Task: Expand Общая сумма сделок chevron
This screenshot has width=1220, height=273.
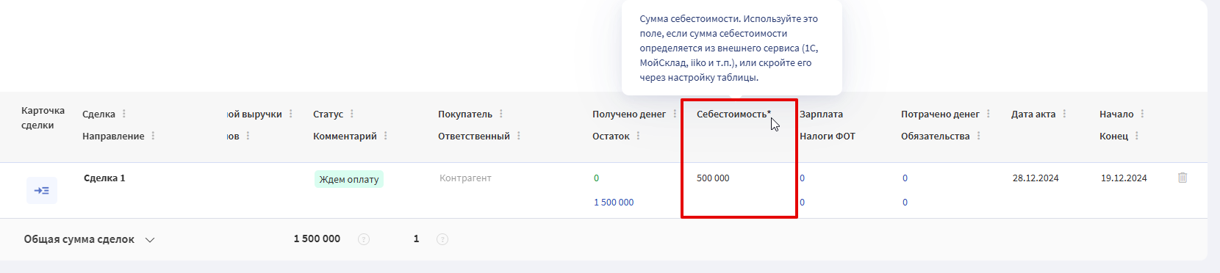Action: pos(150,240)
